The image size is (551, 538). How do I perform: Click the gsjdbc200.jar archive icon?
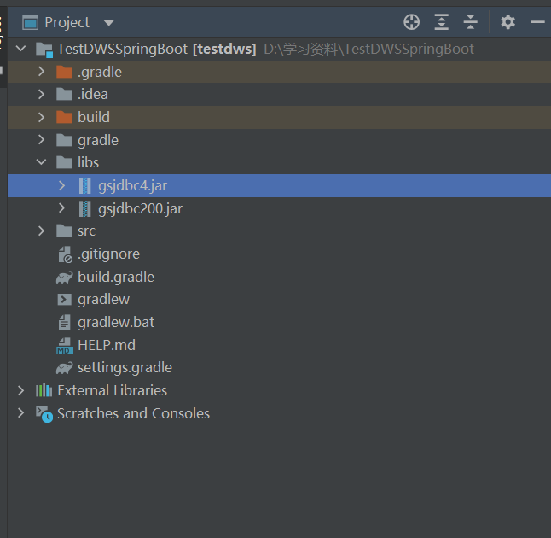point(84,208)
